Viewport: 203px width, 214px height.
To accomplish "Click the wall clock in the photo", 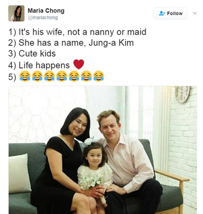I will point(182,94).
